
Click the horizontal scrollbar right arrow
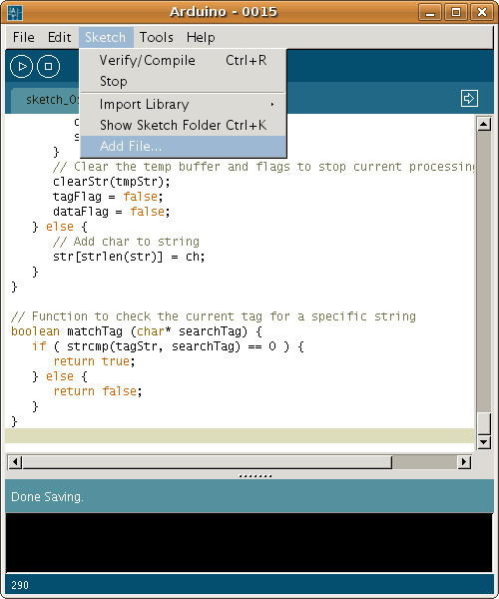point(464,462)
